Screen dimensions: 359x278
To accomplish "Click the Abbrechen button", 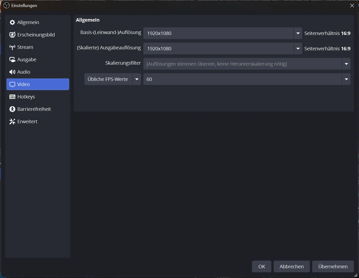I will [x=292, y=267].
